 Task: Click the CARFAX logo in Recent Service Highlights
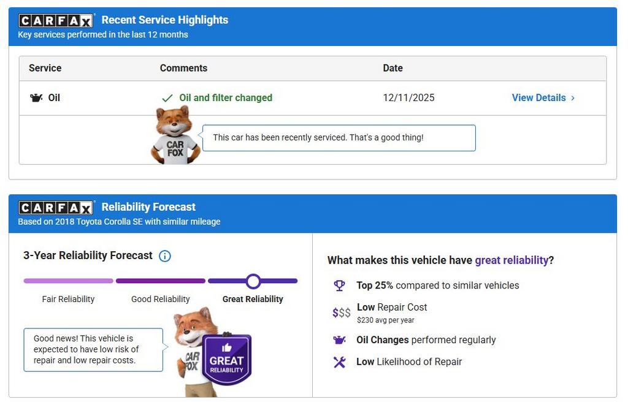pos(56,21)
